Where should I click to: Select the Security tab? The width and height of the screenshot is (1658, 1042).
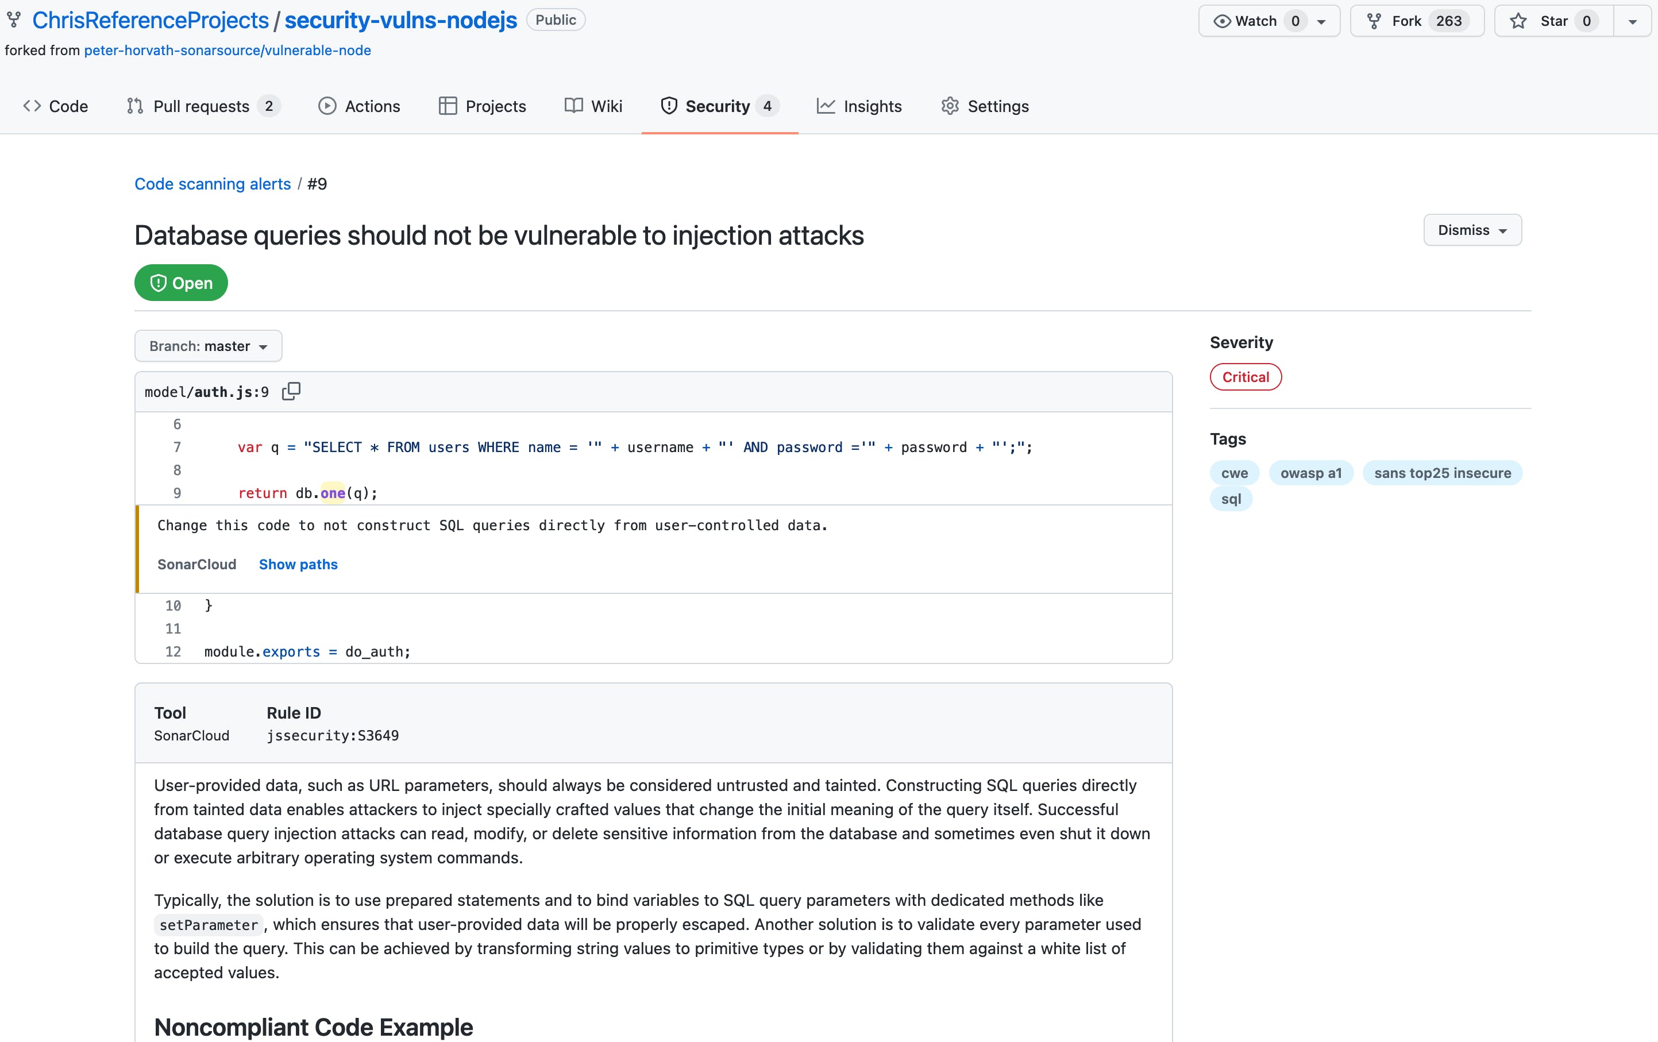coord(718,105)
